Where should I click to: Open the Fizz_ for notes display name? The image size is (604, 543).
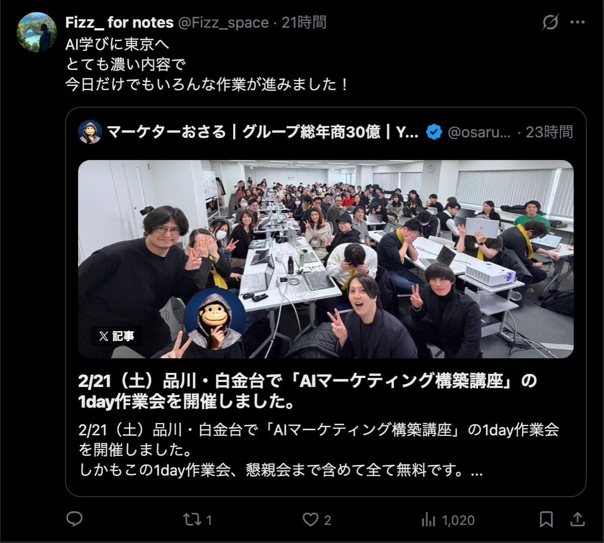pos(119,22)
